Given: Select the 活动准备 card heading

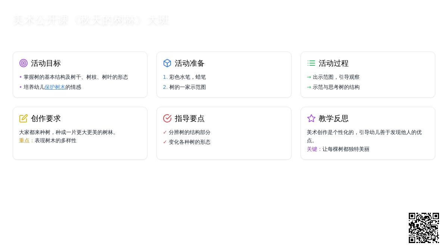Looking at the screenshot, I should [190, 63].
